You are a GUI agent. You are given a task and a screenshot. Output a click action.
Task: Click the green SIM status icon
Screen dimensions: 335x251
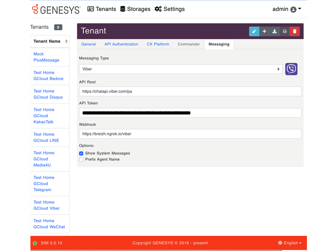35,243
